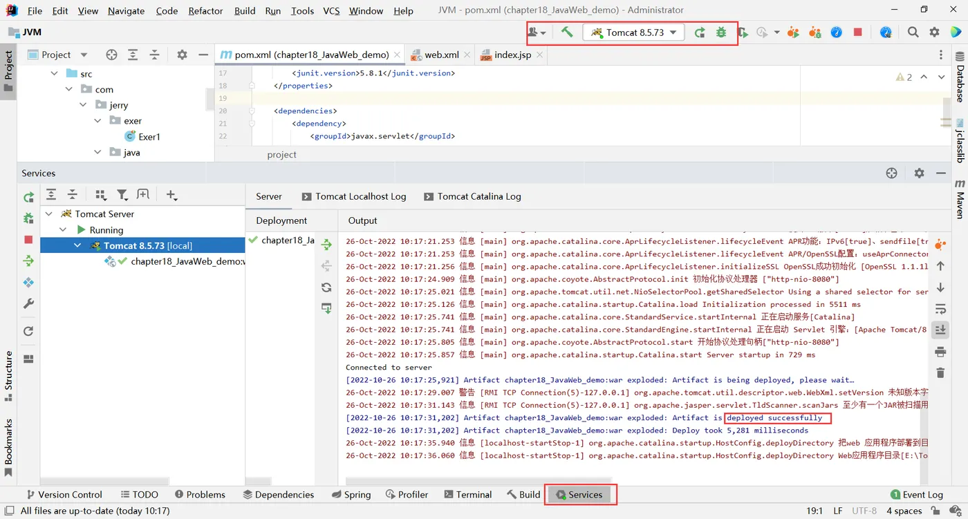The width and height of the screenshot is (968, 519).
Task: Rerun Tomcat from the main toolbar
Action: [700, 32]
